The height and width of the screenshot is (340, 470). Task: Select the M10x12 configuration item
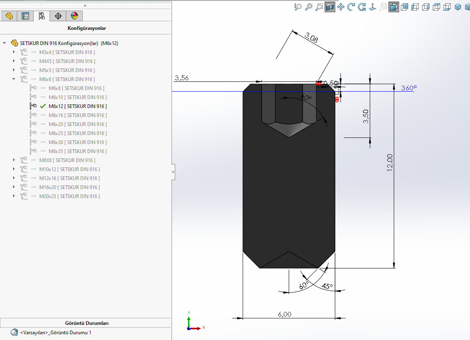(x=69, y=169)
